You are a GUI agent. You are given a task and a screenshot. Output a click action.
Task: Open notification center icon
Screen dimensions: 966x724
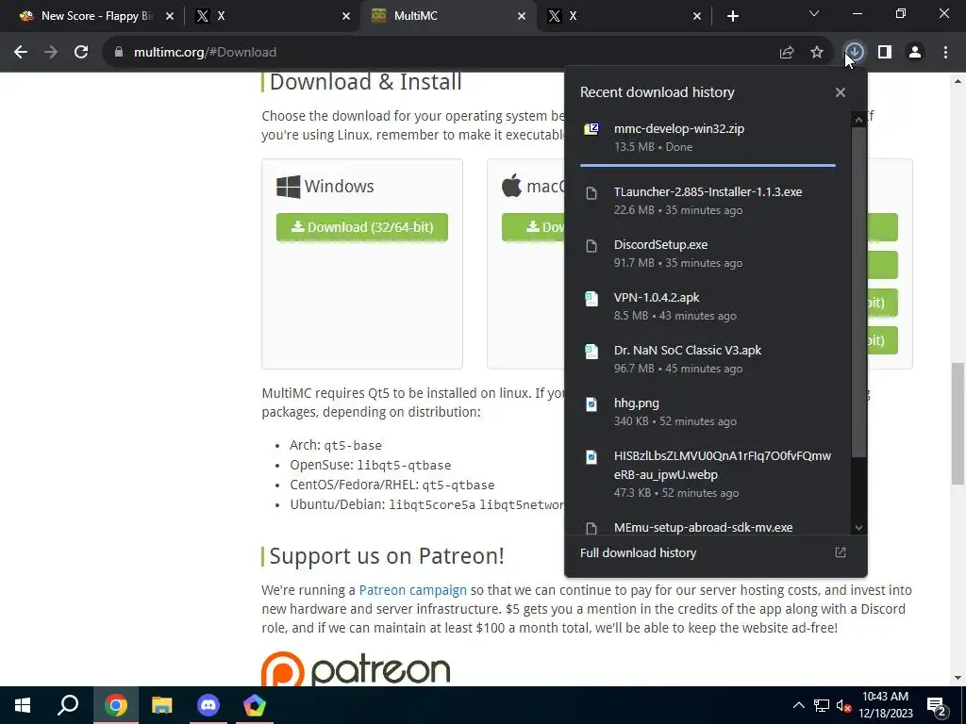[937, 705]
